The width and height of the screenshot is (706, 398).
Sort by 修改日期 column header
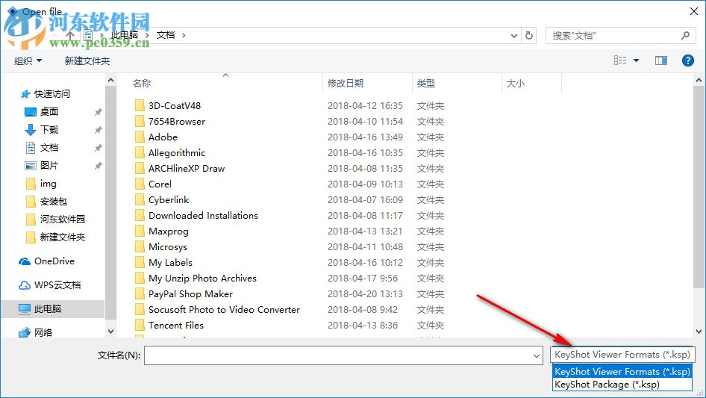coord(346,84)
